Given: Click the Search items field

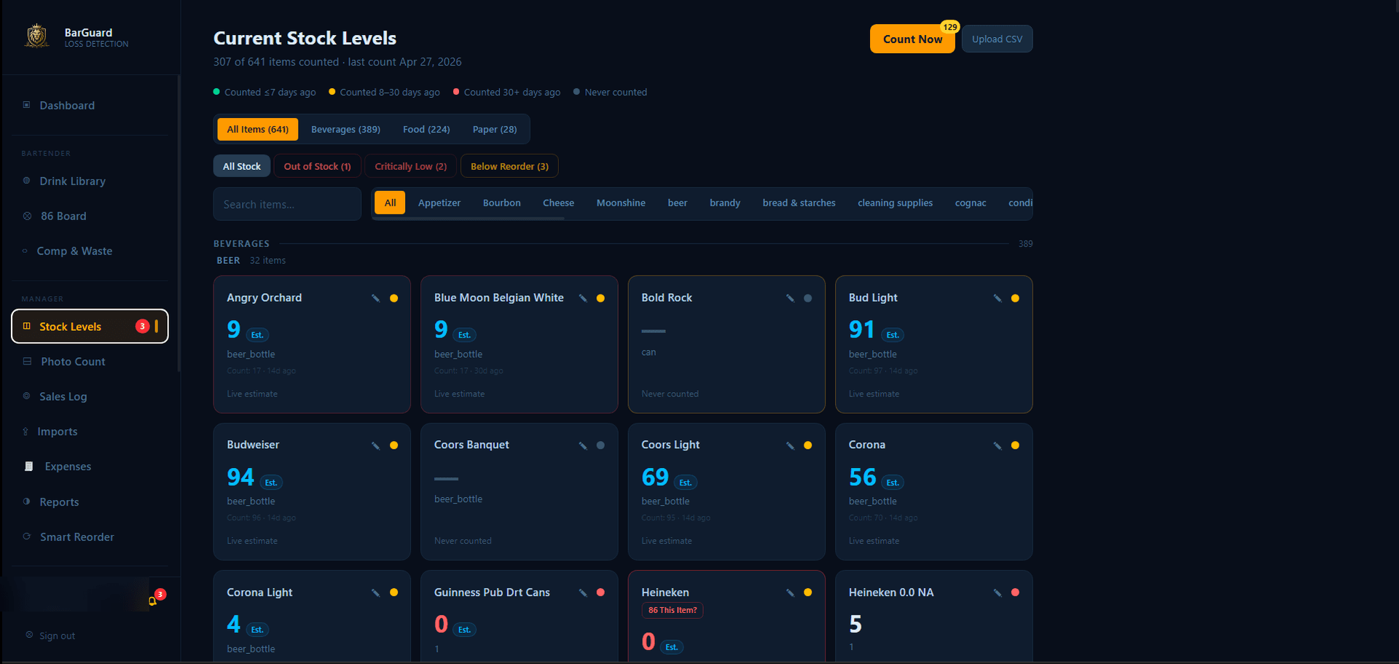Looking at the screenshot, I should pyautogui.click(x=287, y=204).
